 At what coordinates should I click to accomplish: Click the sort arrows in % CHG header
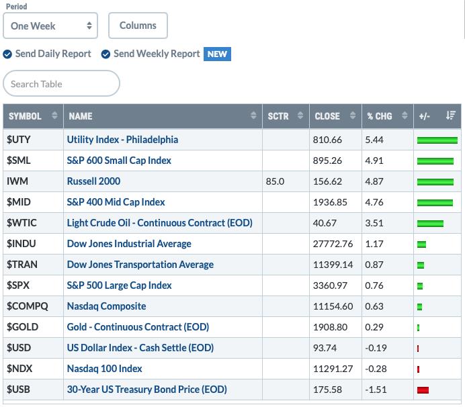click(405, 116)
